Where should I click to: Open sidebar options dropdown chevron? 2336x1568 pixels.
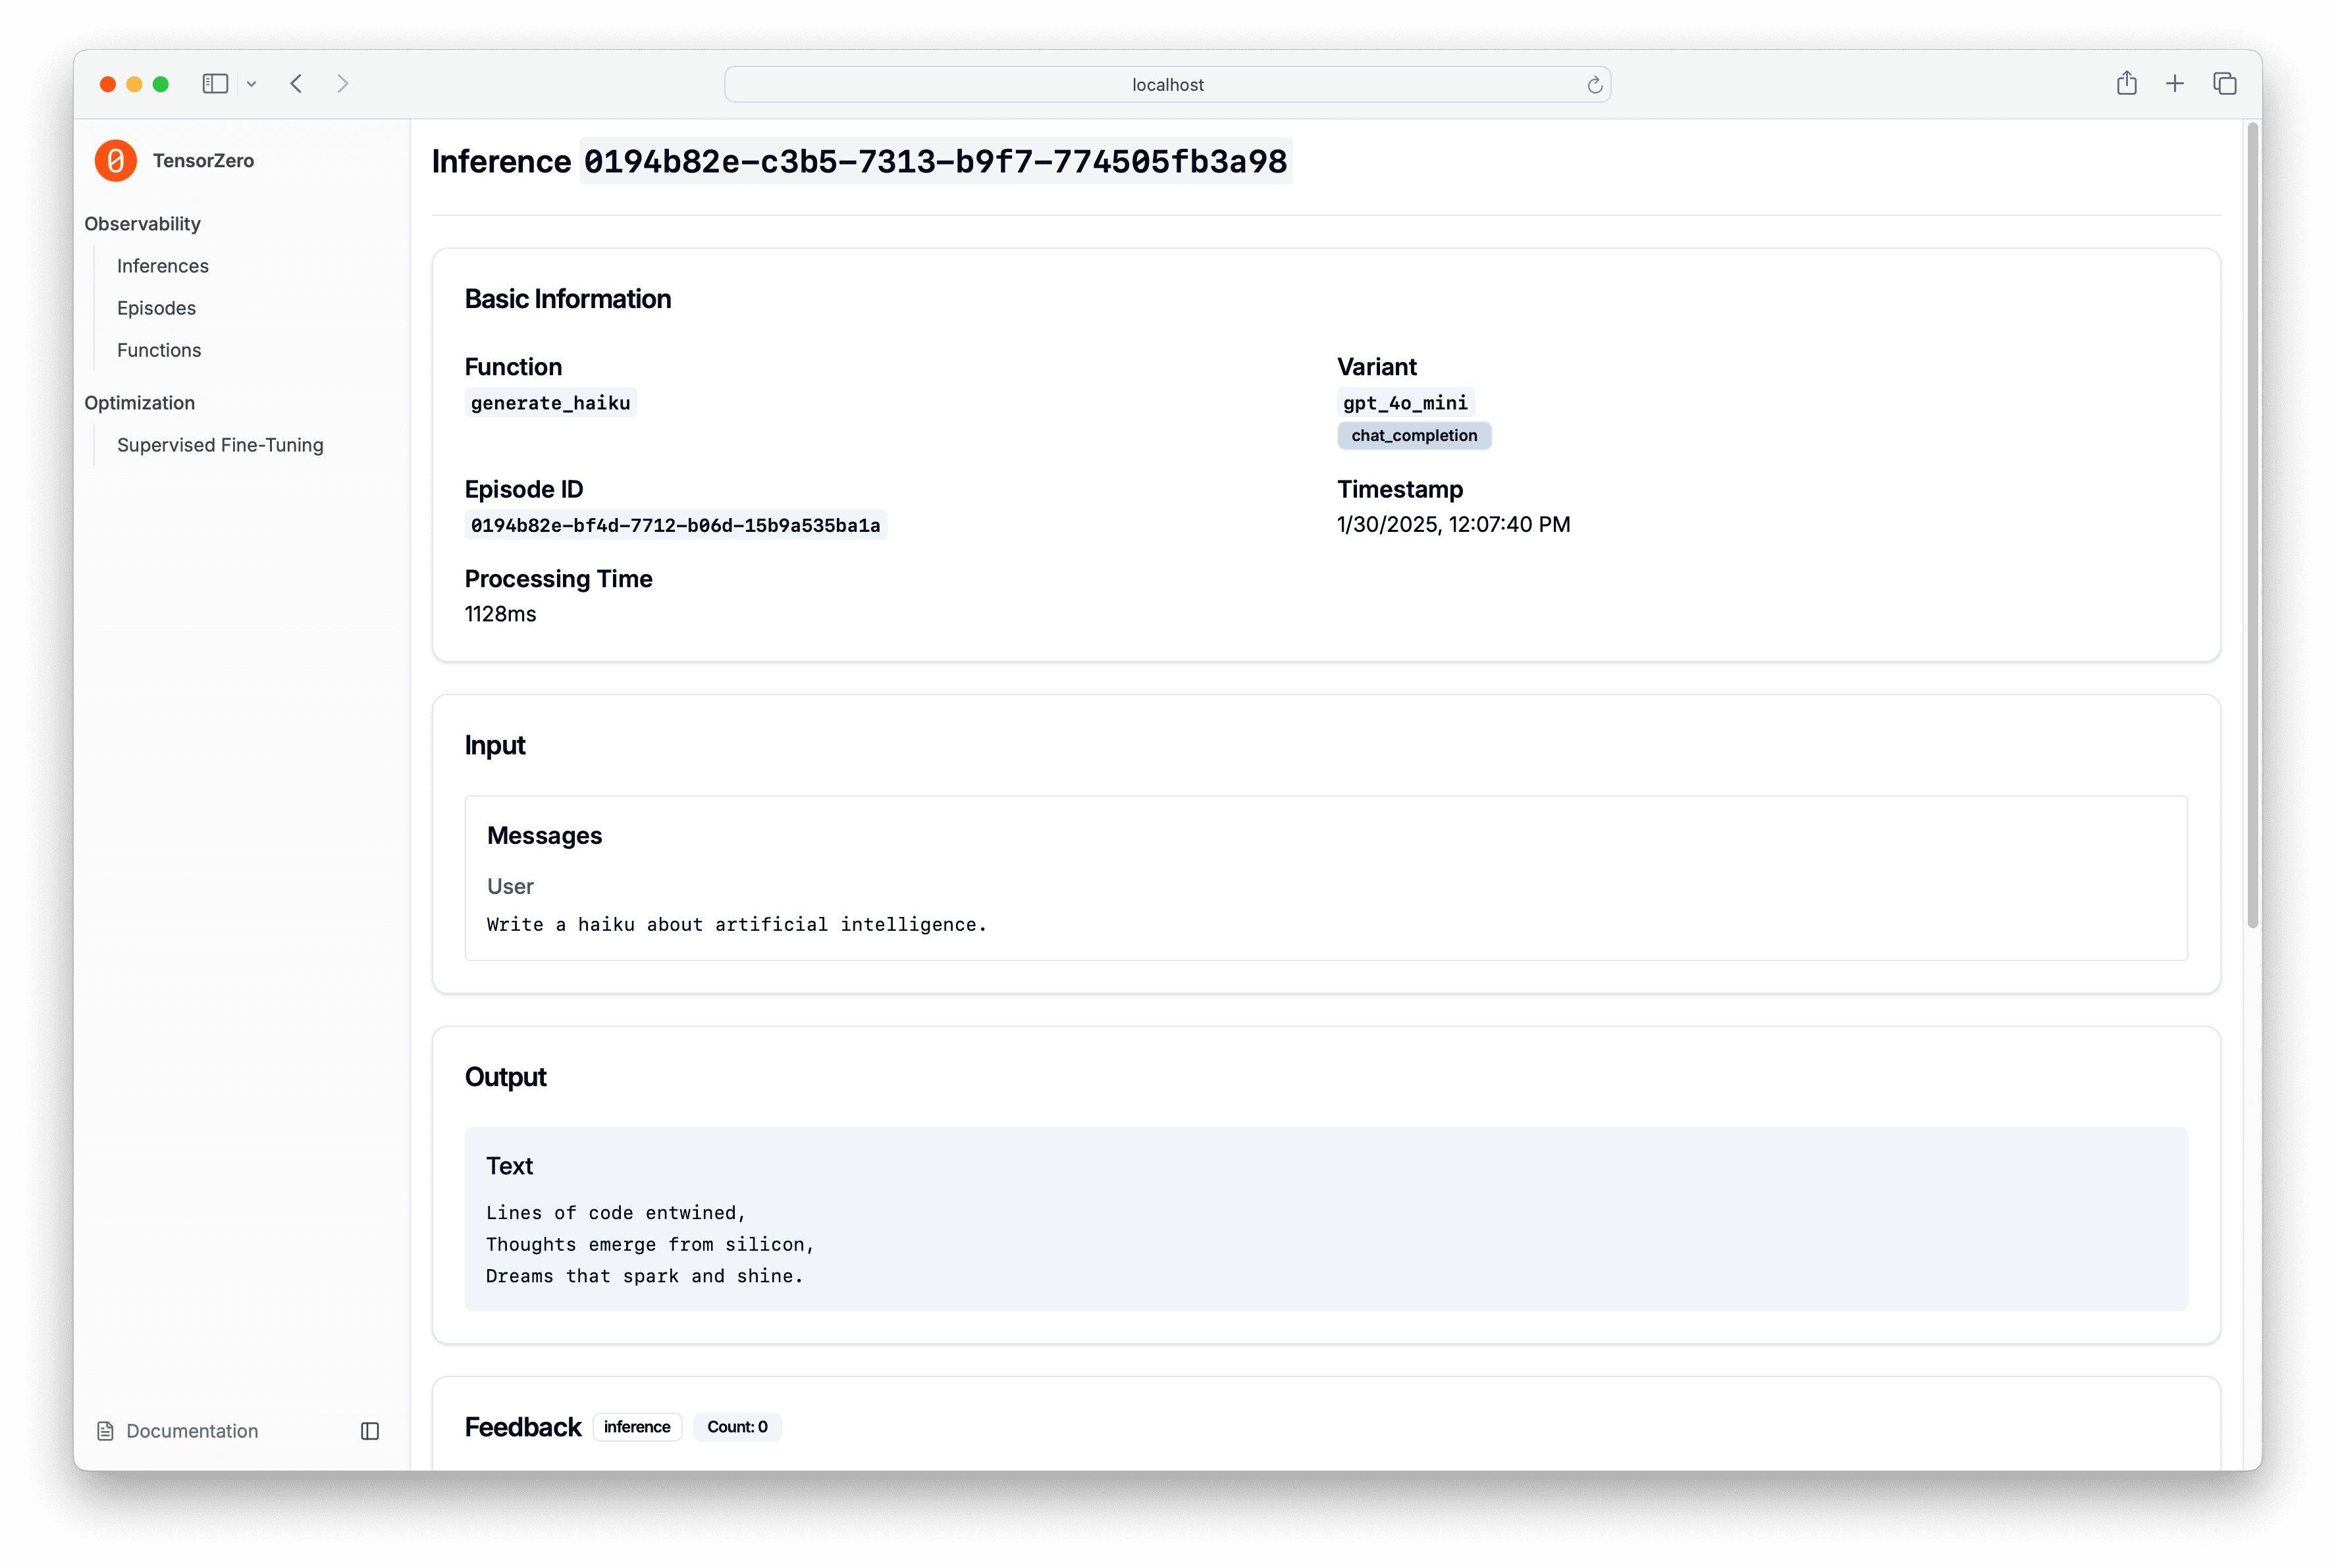click(x=252, y=84)
